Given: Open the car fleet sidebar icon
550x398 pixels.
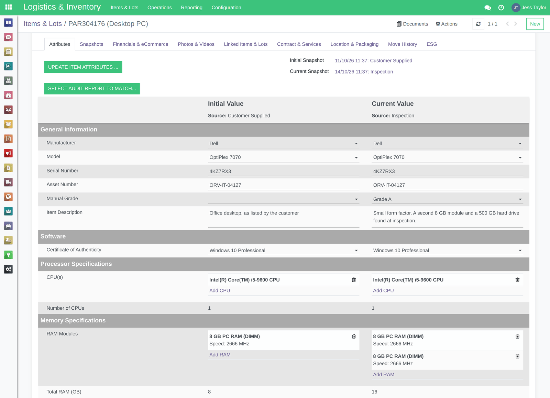Looking at the screenshot, I should click(x=9, y=226).
